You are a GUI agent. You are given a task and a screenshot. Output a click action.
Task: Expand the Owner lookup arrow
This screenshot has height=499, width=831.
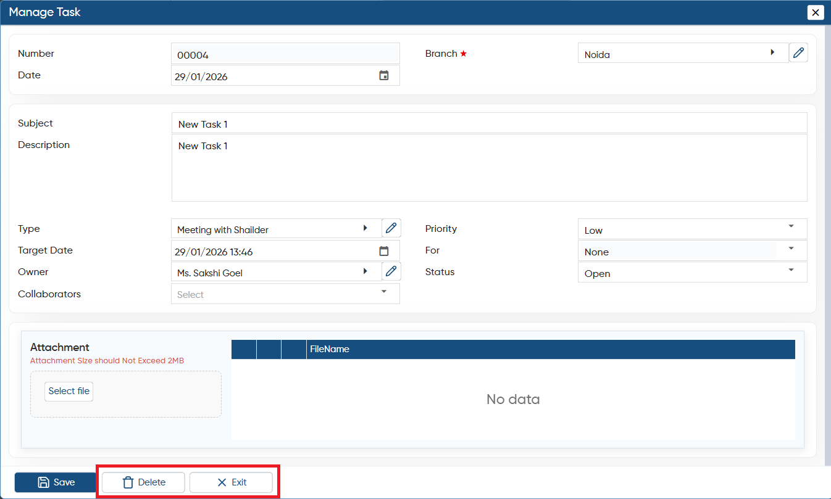[x=365, y=271]
